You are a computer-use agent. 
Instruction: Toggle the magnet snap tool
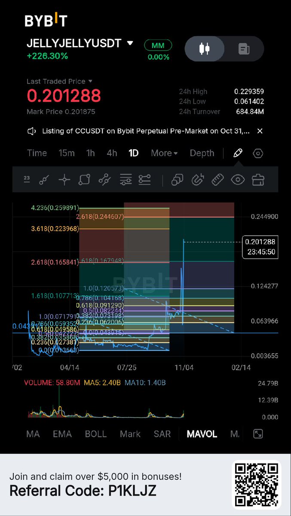pyautogui.click(x=197, y=180)
